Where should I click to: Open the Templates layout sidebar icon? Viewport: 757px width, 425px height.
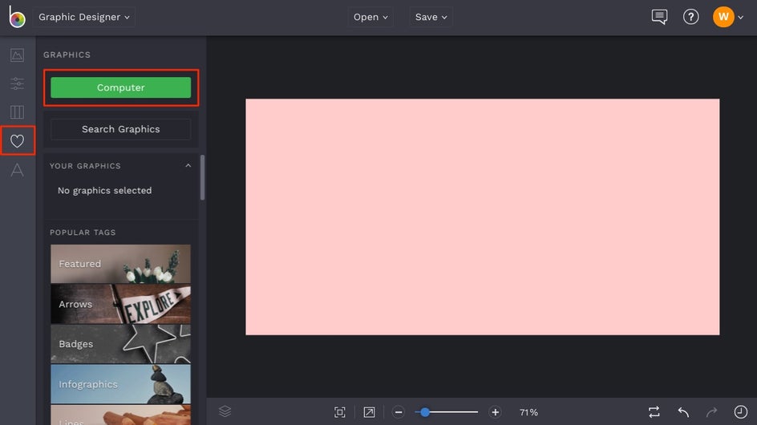(x=17, y=112)
